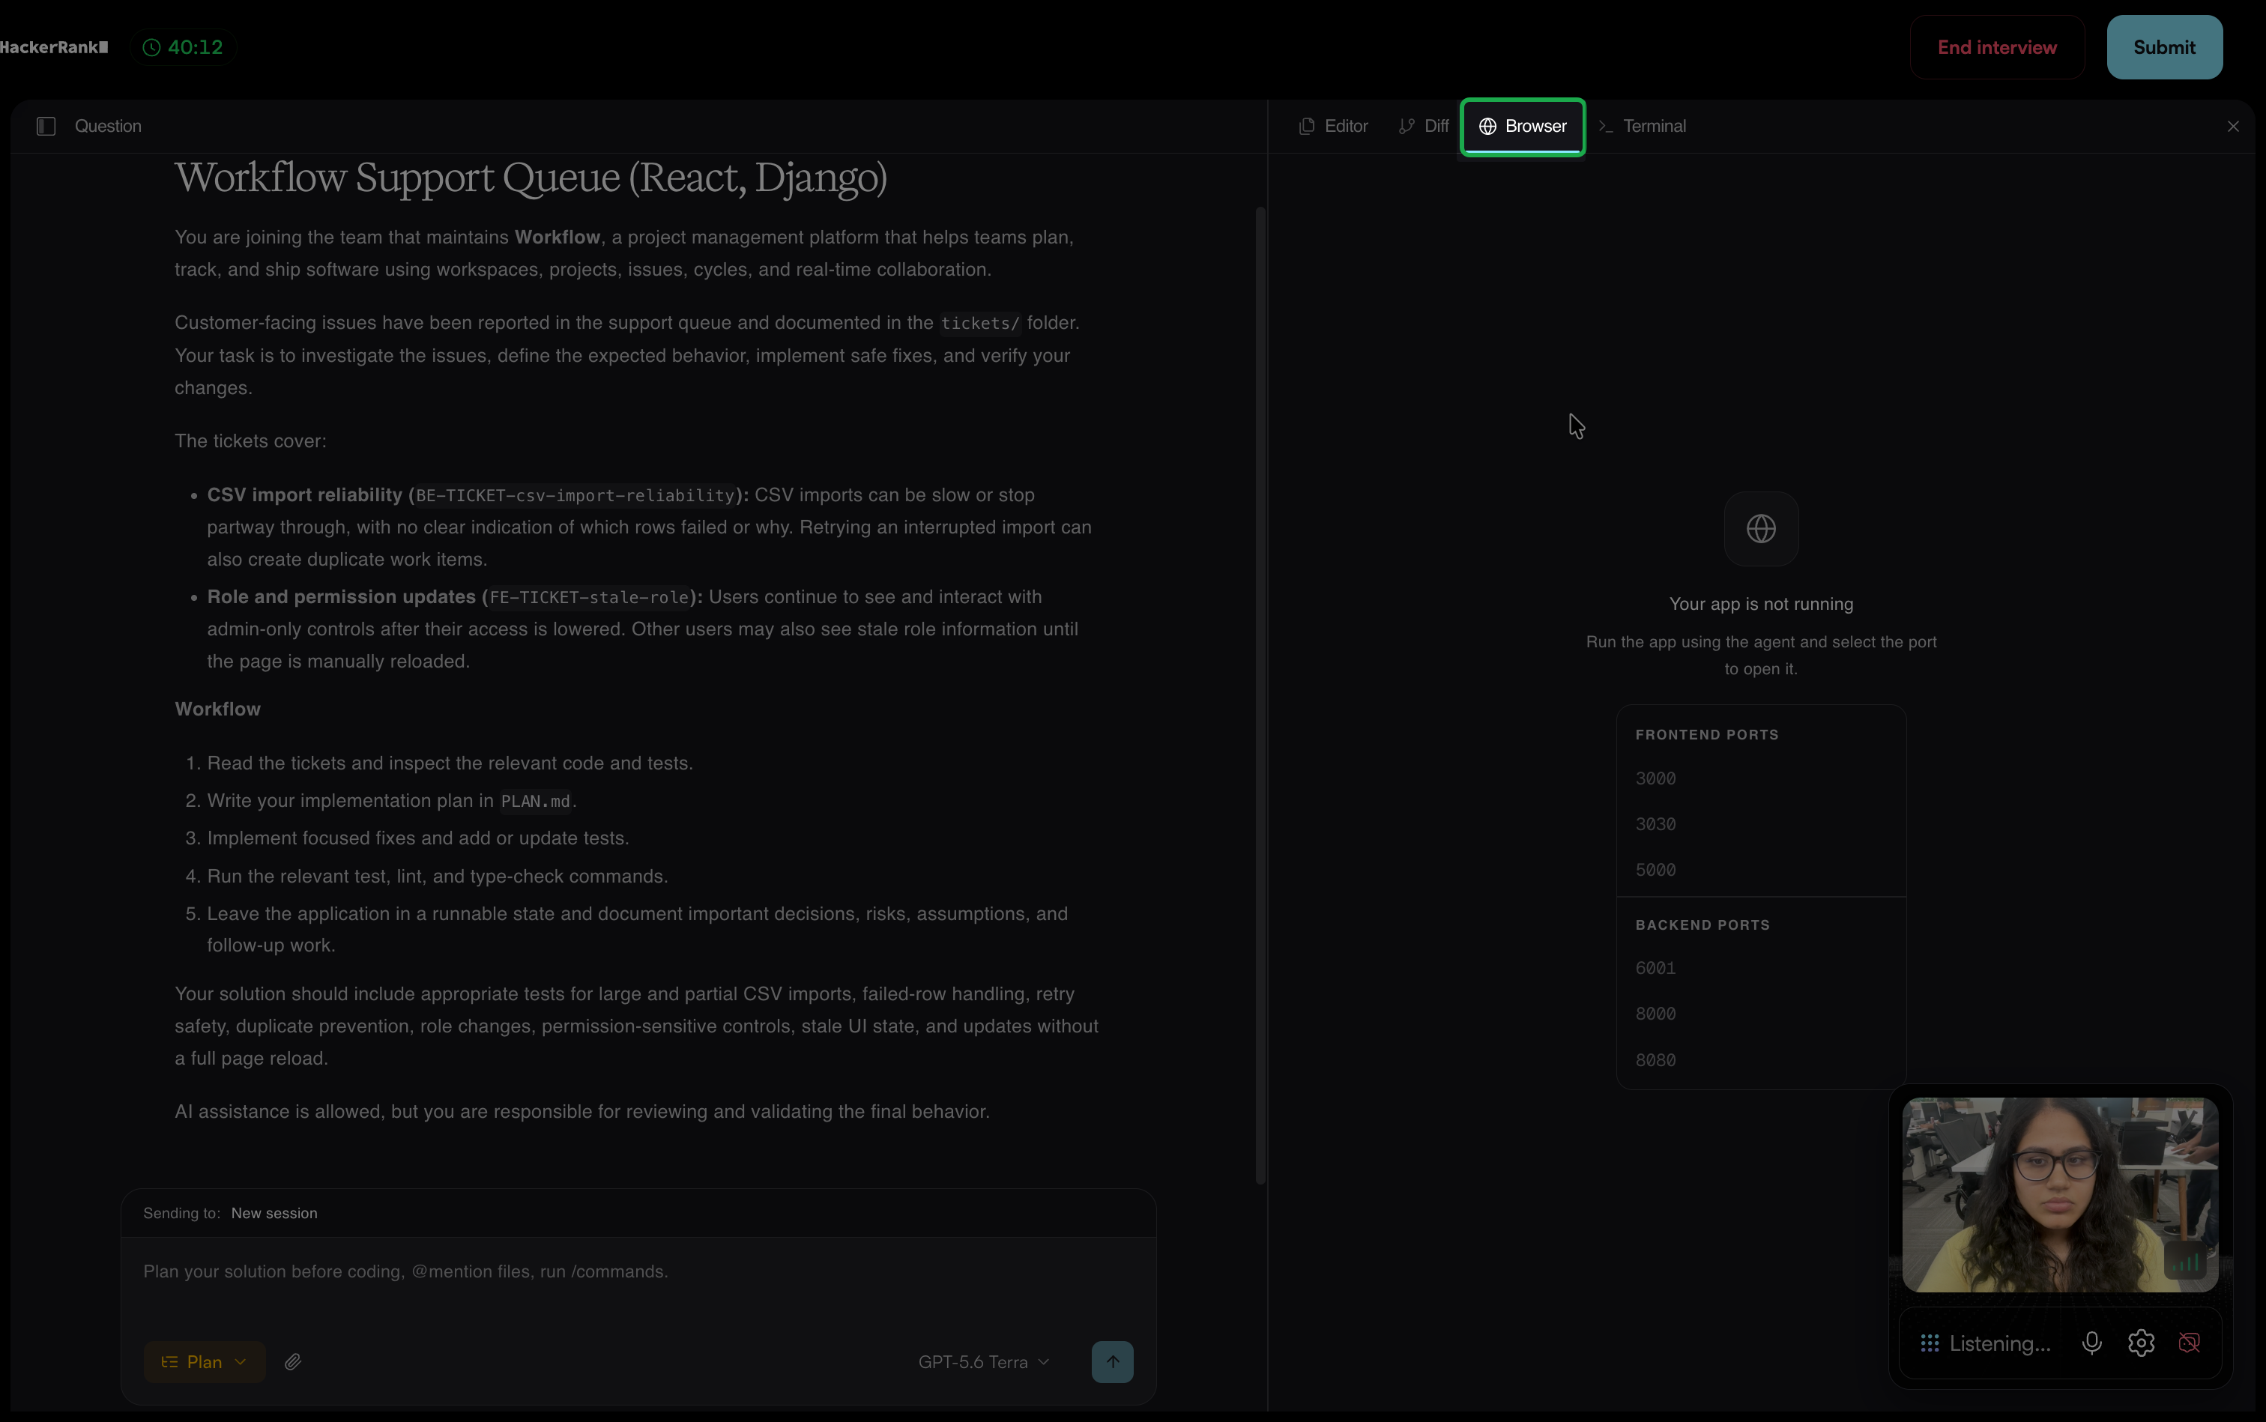Screen dimensions: 2266x1422
Task: Close the right panel with the X
Action: 2233,126
